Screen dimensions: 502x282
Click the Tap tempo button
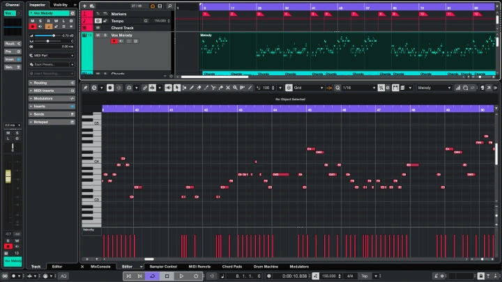(365, 276)
